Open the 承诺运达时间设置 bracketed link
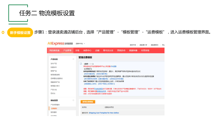The height and width of the screenshot is (121, 216). coord(117,79)
